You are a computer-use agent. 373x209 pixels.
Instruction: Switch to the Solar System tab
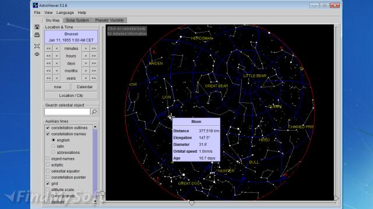point(78,20)
